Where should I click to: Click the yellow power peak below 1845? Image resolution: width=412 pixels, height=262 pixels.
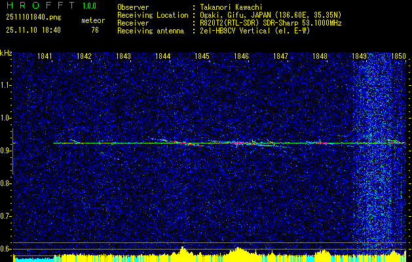click(183, 252)
